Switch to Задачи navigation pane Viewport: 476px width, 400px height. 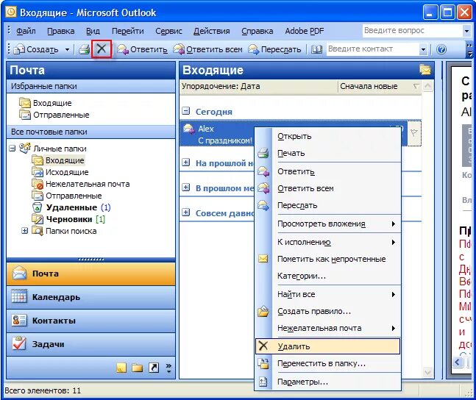[90, 344]
